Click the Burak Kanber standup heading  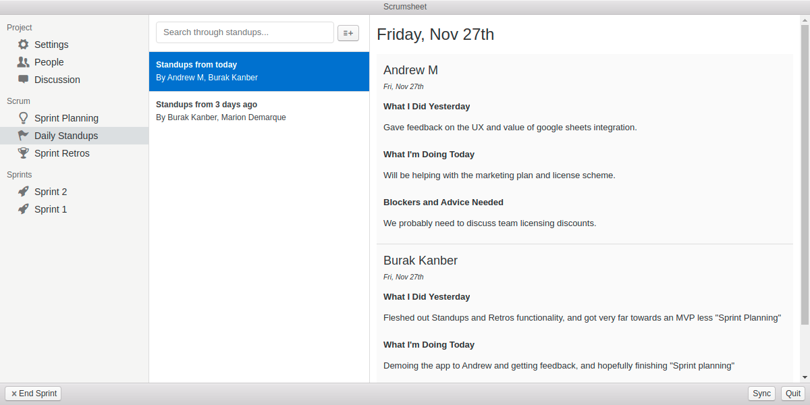(x=421, y=261)
